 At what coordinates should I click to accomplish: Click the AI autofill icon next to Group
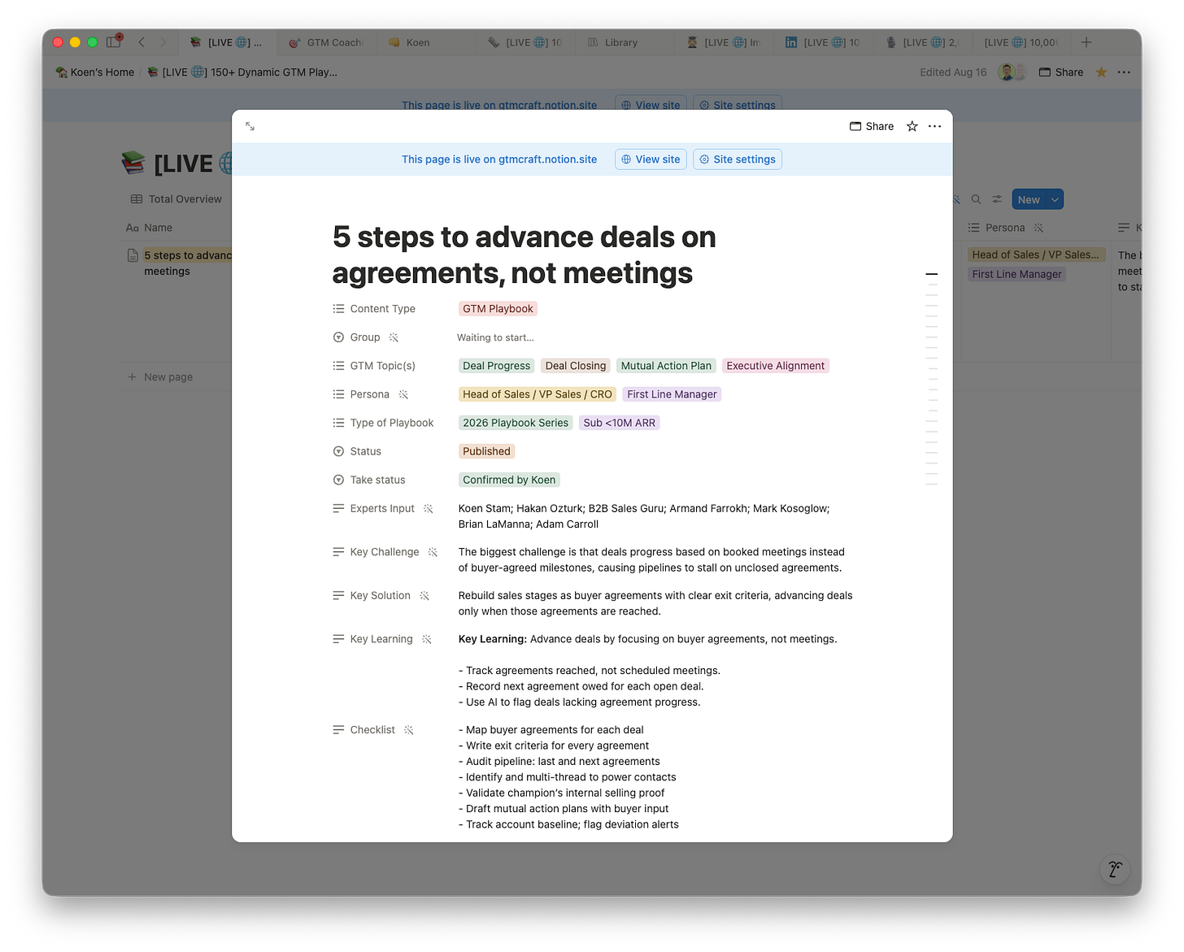pos(394,337)
